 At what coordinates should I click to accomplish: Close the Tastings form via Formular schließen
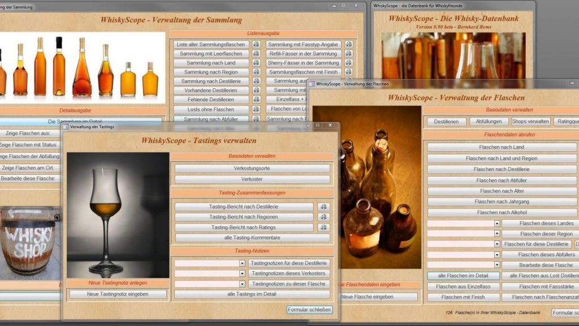click(309, 310)
